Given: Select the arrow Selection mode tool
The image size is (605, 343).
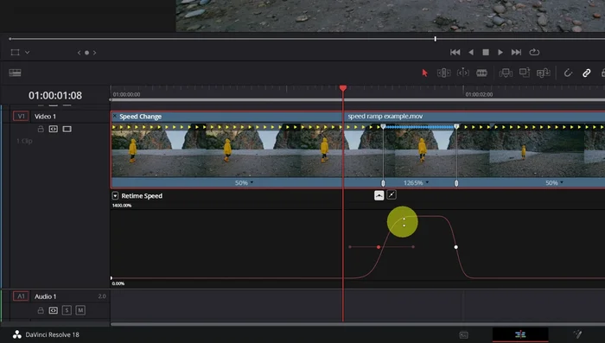Looking at the screenshot, I should click(425, 73).
